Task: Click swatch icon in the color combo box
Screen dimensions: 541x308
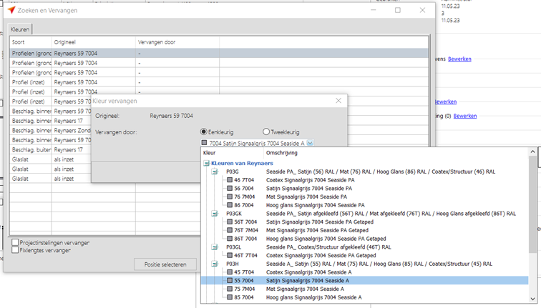Action: click(204, 143)
